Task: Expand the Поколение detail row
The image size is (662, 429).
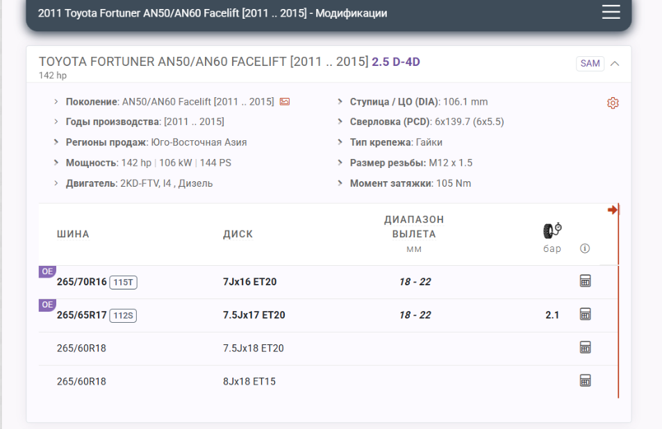Action: [x=56, y=102]
